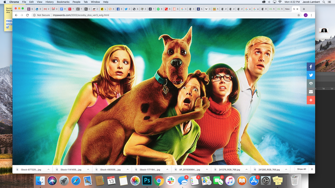Open the Apple menu

pos(5,2)
